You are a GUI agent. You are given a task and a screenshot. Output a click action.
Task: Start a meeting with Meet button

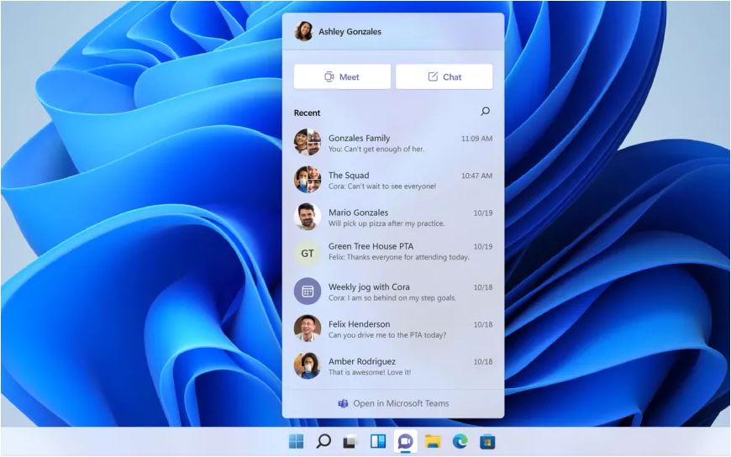pyautogui.click(x=342, y=76)
